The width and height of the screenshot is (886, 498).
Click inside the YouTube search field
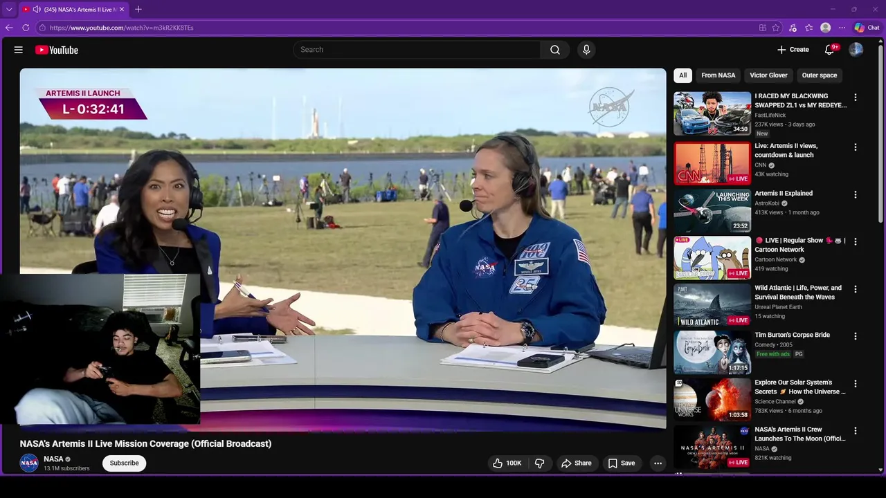[x=417, y=50]
